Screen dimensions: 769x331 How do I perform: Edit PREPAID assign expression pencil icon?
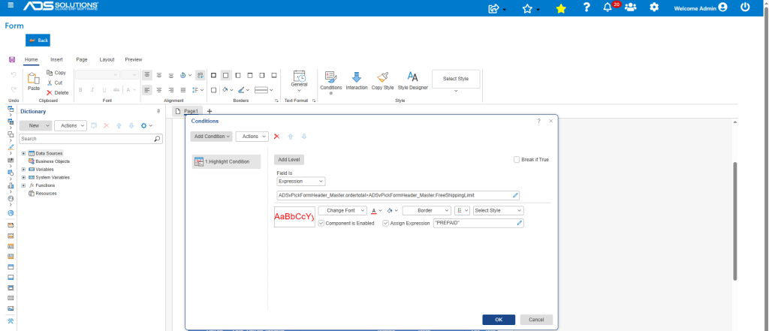click(520, 223)
